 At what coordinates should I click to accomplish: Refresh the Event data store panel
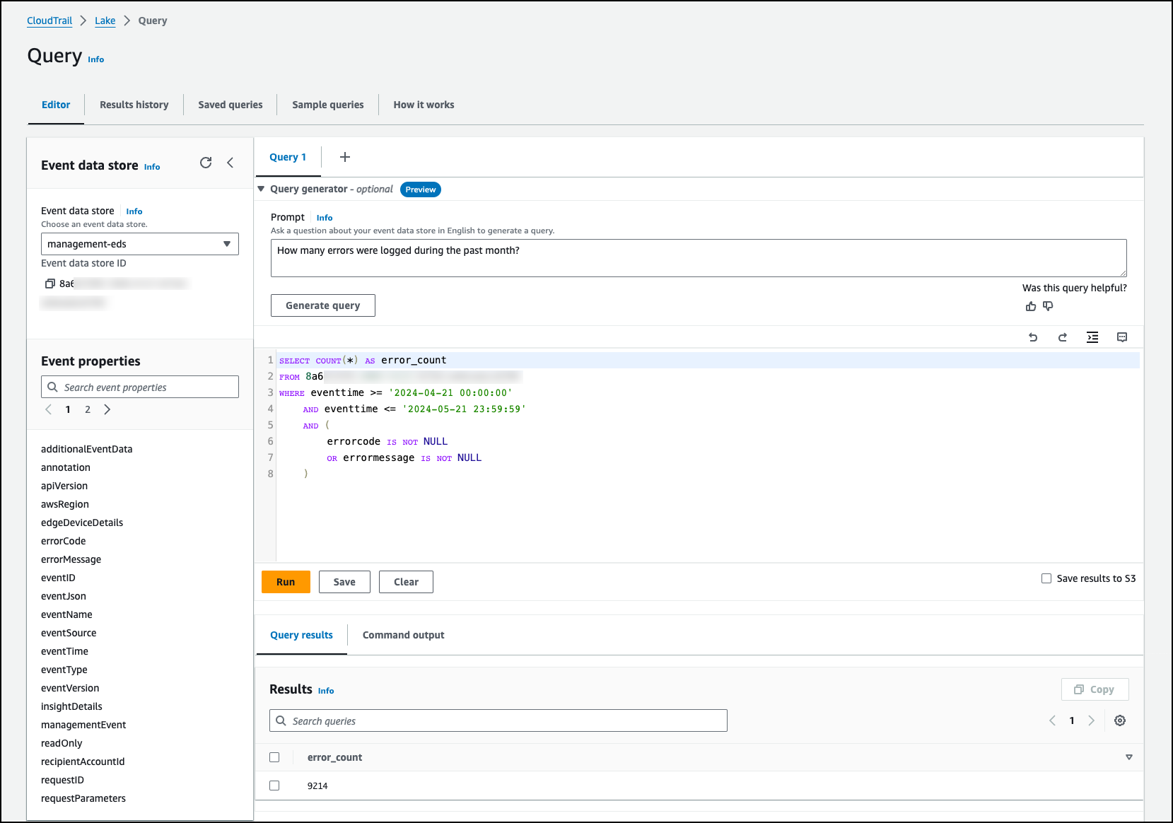206,163
